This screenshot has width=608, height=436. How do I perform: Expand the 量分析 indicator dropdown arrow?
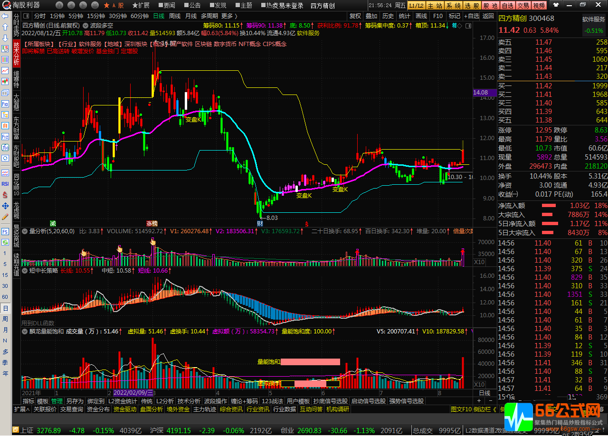25,231
